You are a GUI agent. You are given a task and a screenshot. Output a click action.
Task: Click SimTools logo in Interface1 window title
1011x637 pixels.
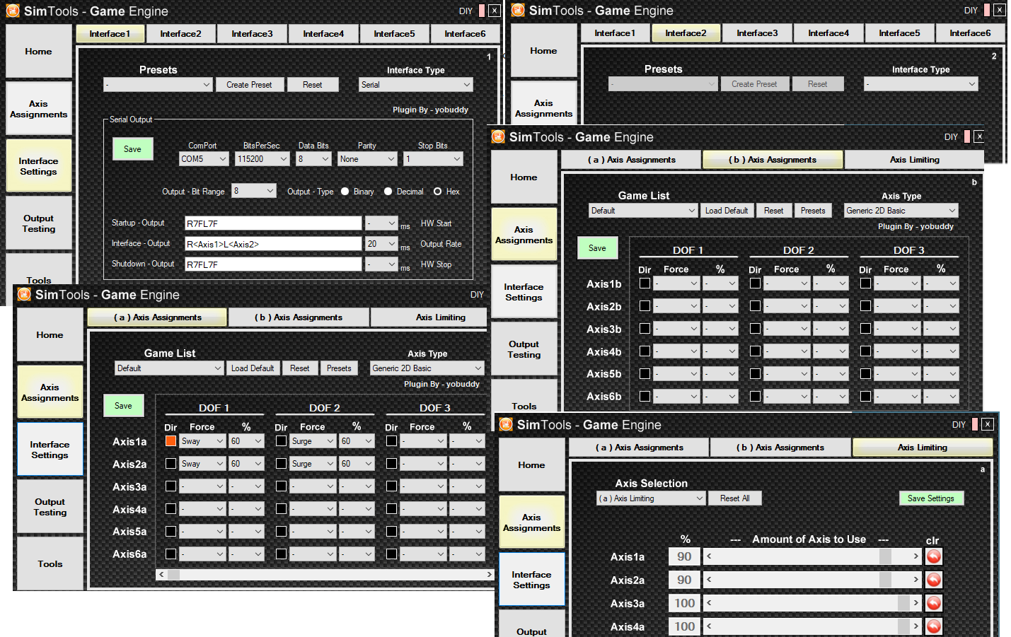(x=12, y=11)
